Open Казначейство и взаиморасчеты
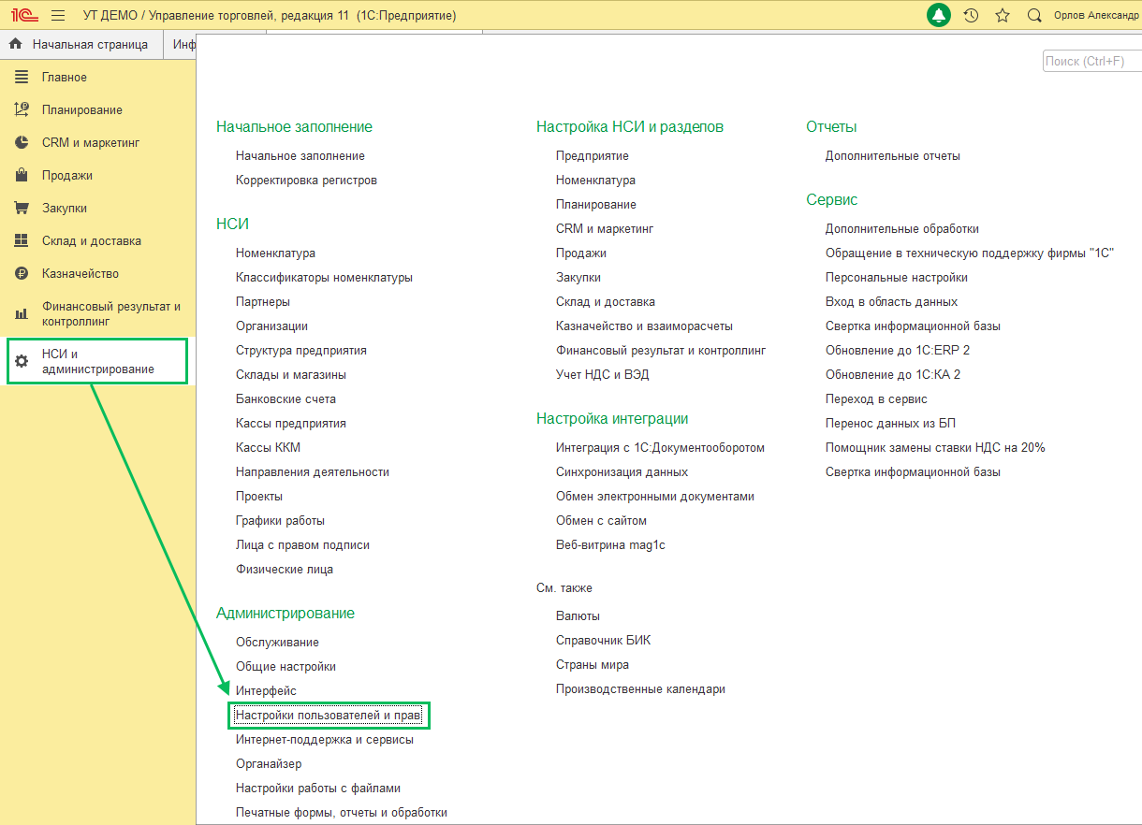Image resolution: width=1142 pixels, height=825 pixels. 644,326
